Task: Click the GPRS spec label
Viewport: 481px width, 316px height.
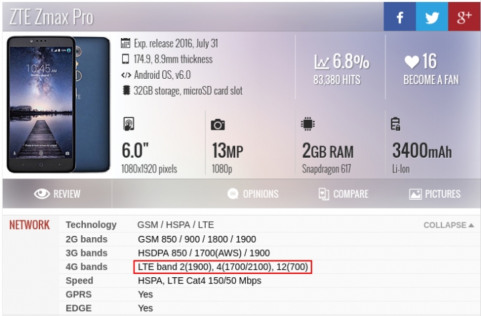Action: point(79,295)
